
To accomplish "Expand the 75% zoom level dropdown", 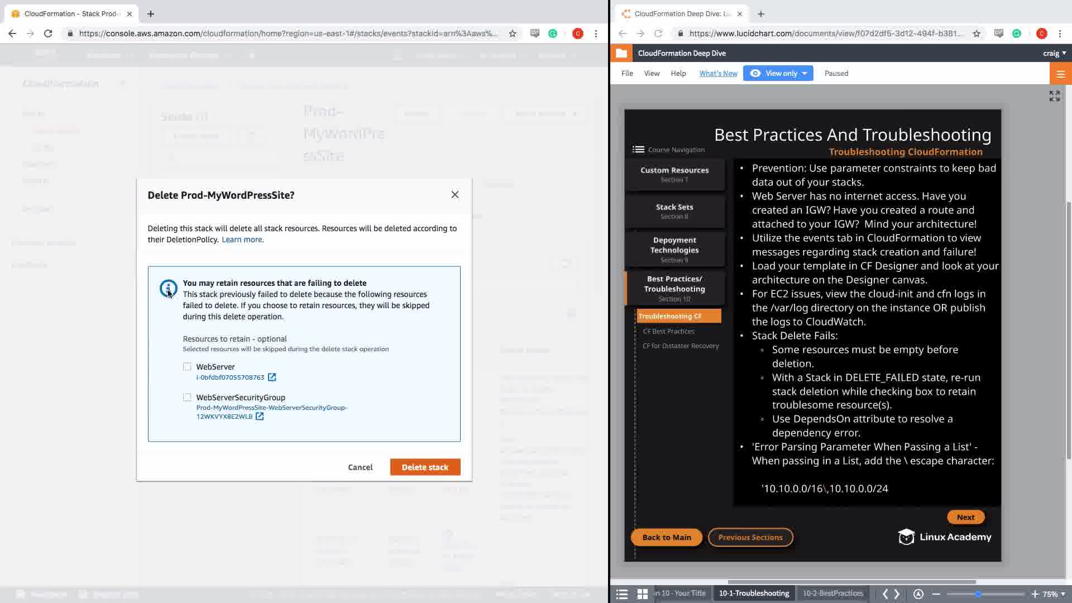I will pos(1054,594).
